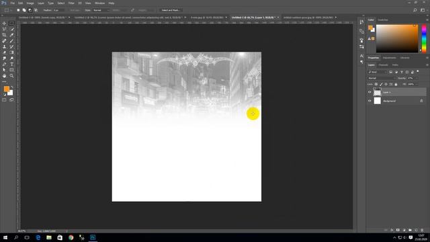Swap foreground and background colors

pyautogui.click(x=12, y=87)
